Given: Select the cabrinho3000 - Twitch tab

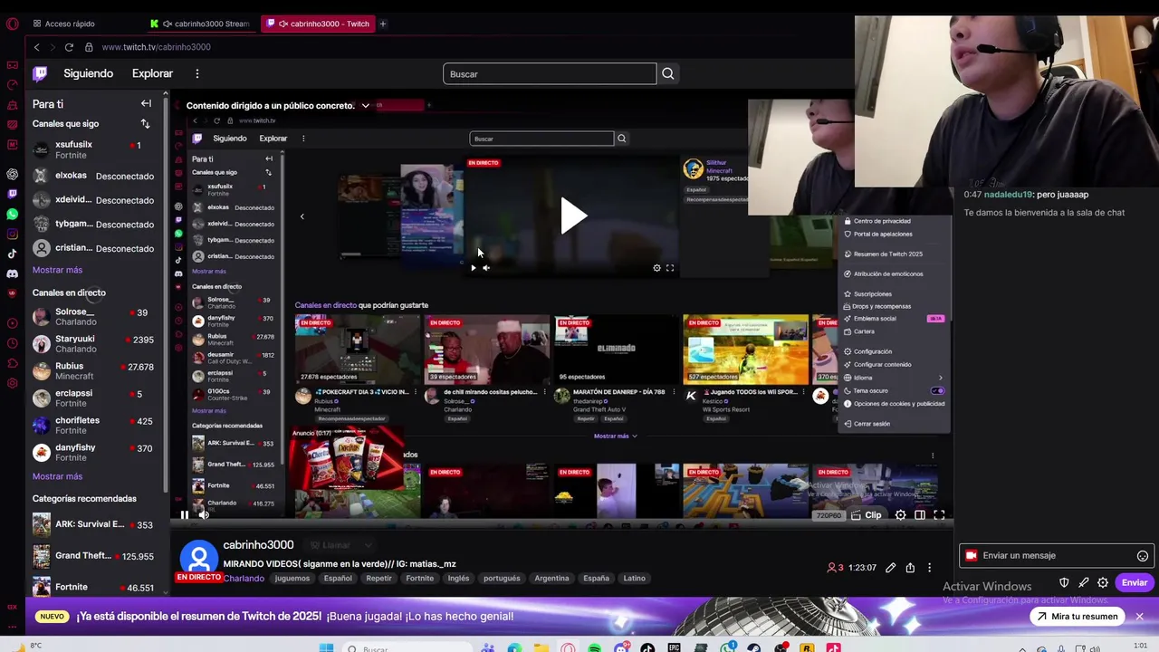Looking at the screenshot, I should pos(319,24).
